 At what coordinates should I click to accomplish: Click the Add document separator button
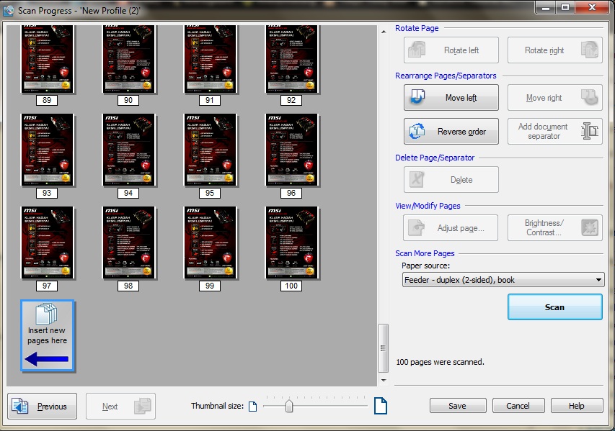[x=554, y=132]
